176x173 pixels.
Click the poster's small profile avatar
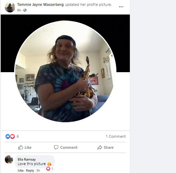coord(10,7)
